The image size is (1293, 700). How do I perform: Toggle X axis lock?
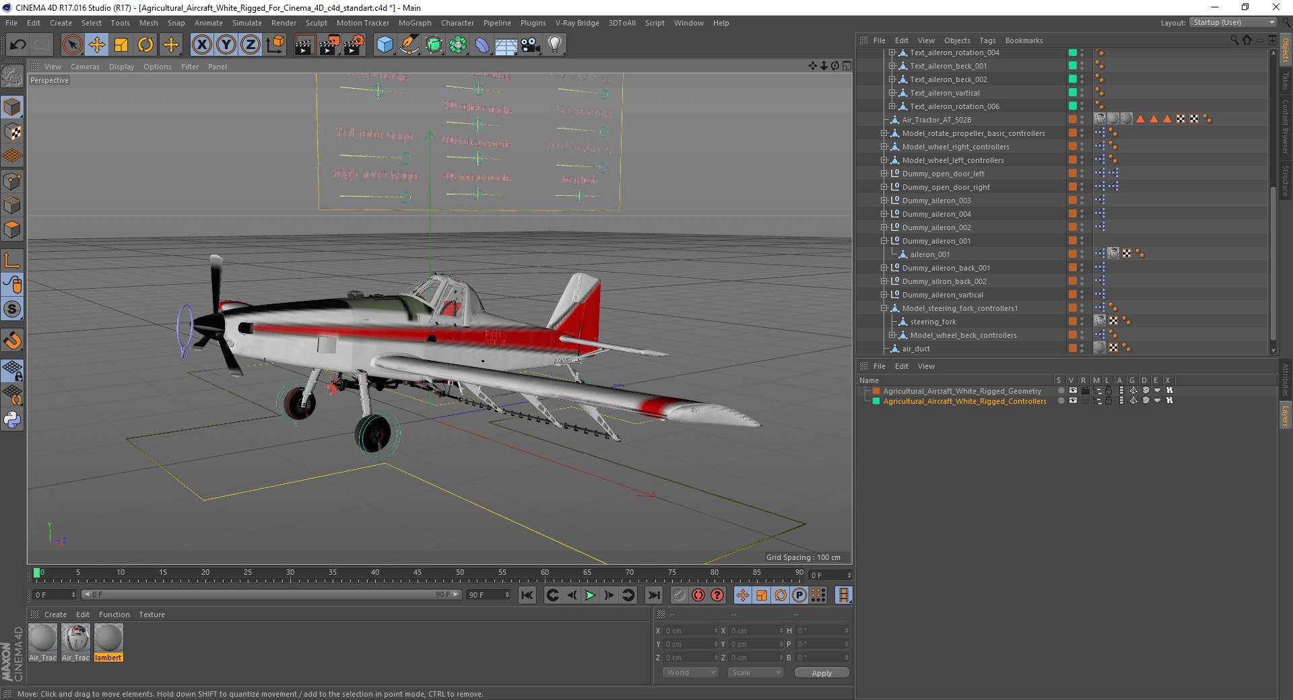[201, 45]
